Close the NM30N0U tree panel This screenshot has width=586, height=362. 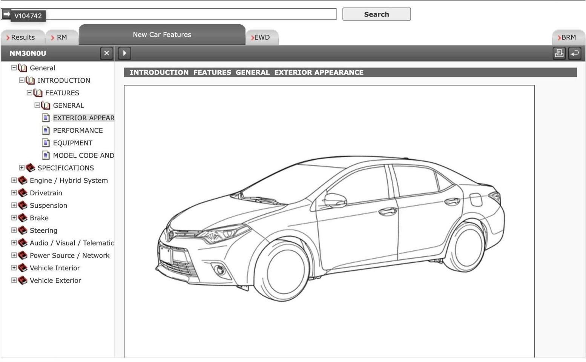tap(106, 53)
